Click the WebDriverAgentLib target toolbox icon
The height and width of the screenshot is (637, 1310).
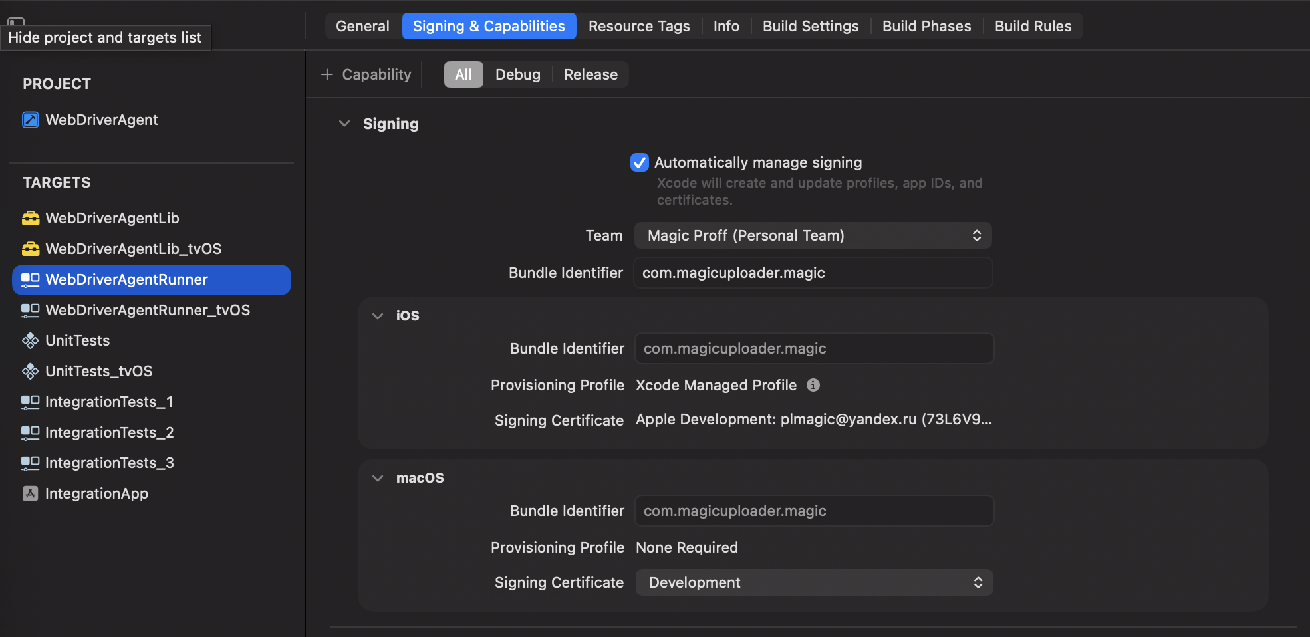[x=31, y=218]
